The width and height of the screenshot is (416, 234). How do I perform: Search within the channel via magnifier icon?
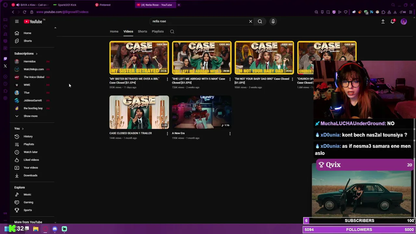[172, 32]
